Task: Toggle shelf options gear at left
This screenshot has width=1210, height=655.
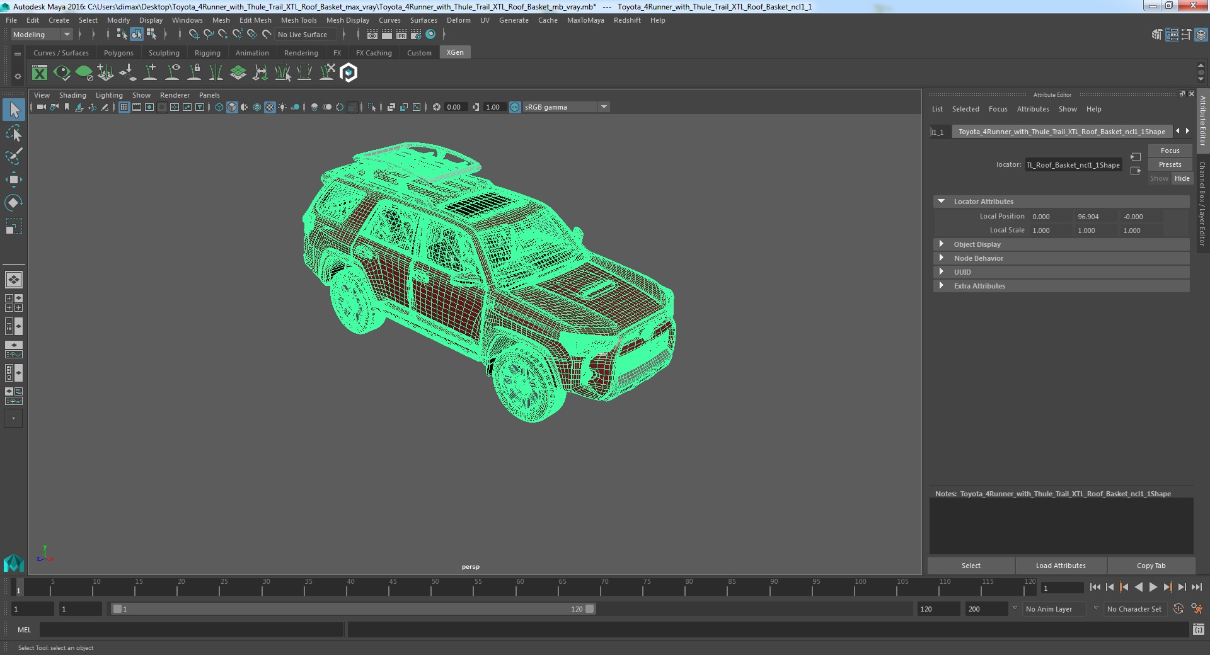Action: (x=18, y=76)
